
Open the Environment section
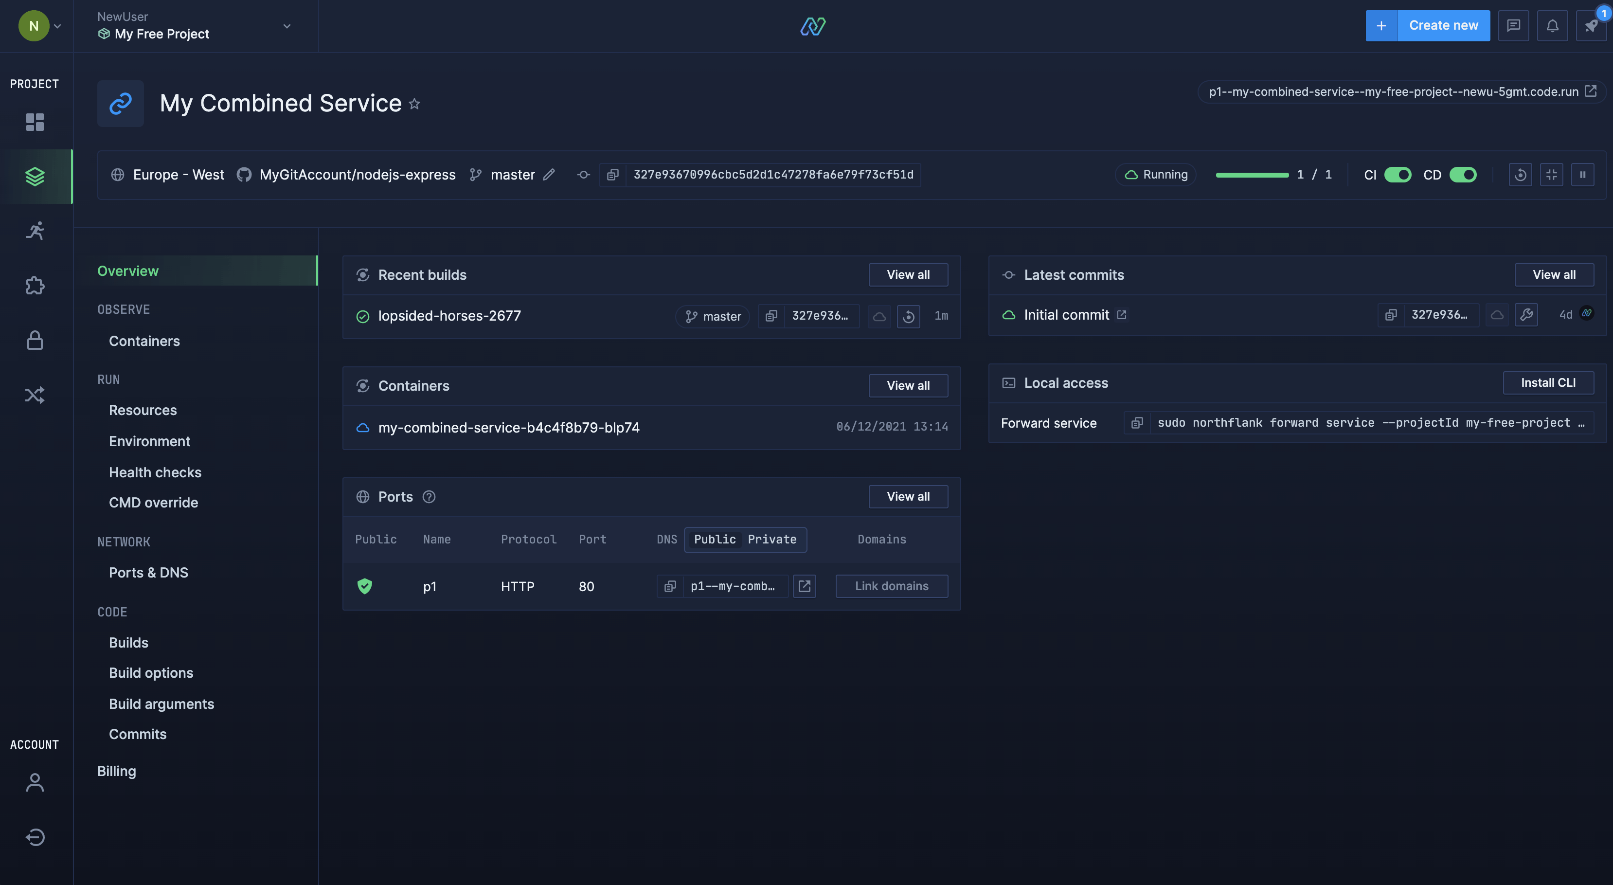[150, 442]
